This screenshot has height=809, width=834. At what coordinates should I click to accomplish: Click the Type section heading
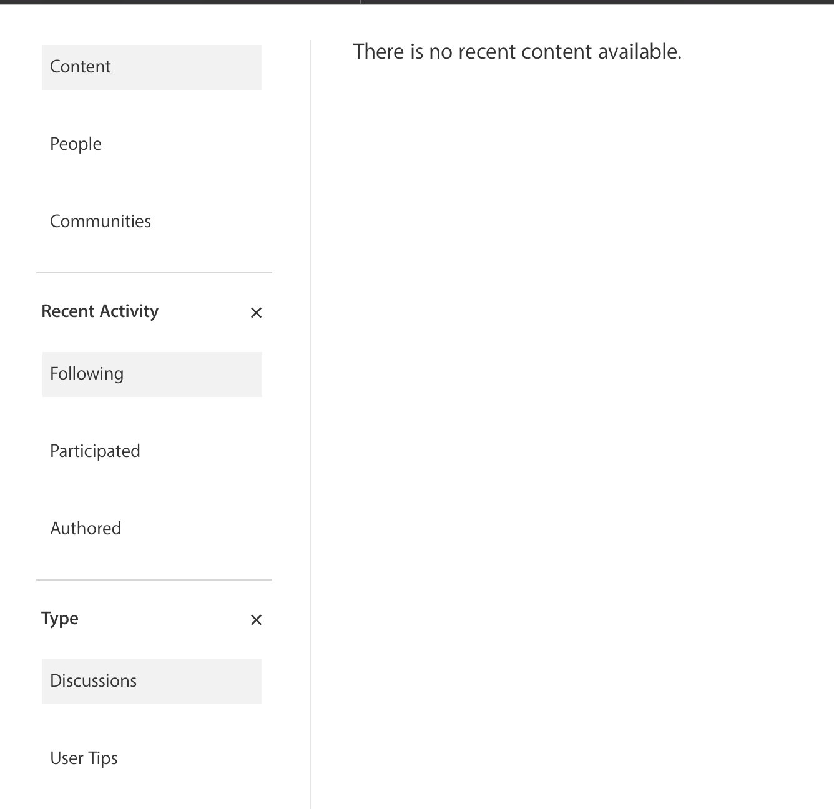60,619
